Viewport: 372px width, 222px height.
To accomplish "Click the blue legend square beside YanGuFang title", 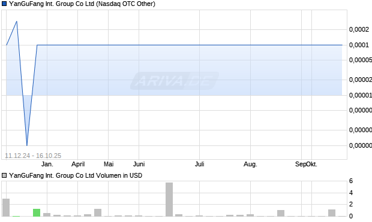I will pyautogui.click(x=4, y=4).
